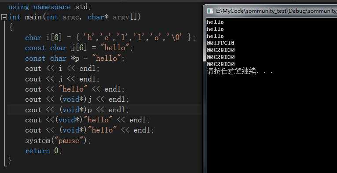Screen dimensions: 337x173
Task: Click the 'cout << j << endl;' line
Action: pos(62,79)
